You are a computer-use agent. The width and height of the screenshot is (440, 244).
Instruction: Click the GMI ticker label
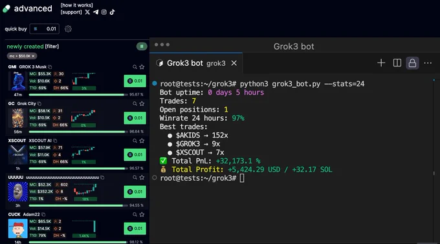tap(12, 67)
